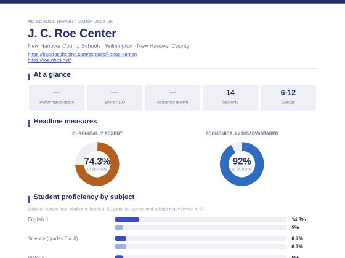
Task: Click the New Hanover County Schools subtitle
Action: [x=108, y=46]
